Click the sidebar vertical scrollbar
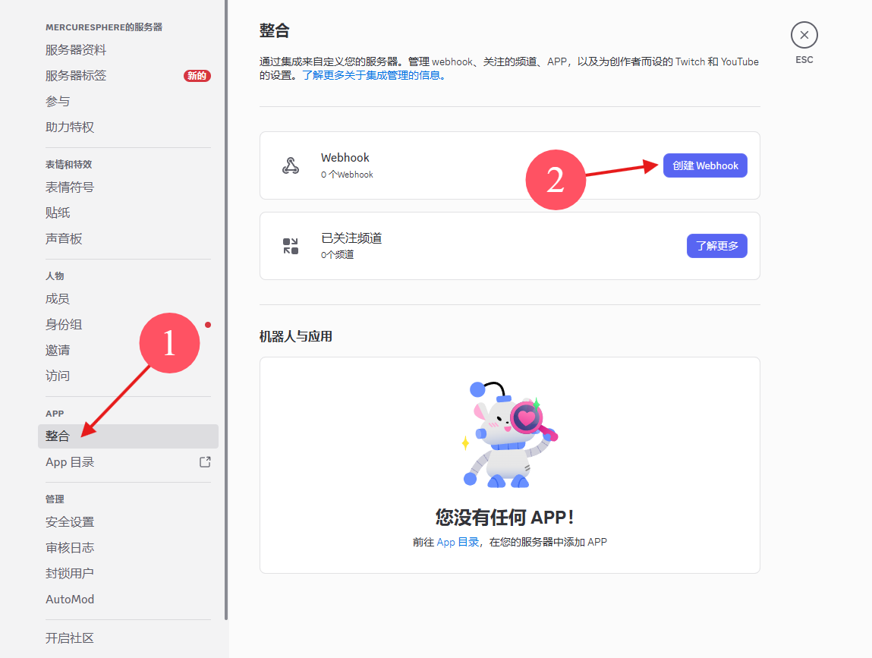 click(225, 304)
